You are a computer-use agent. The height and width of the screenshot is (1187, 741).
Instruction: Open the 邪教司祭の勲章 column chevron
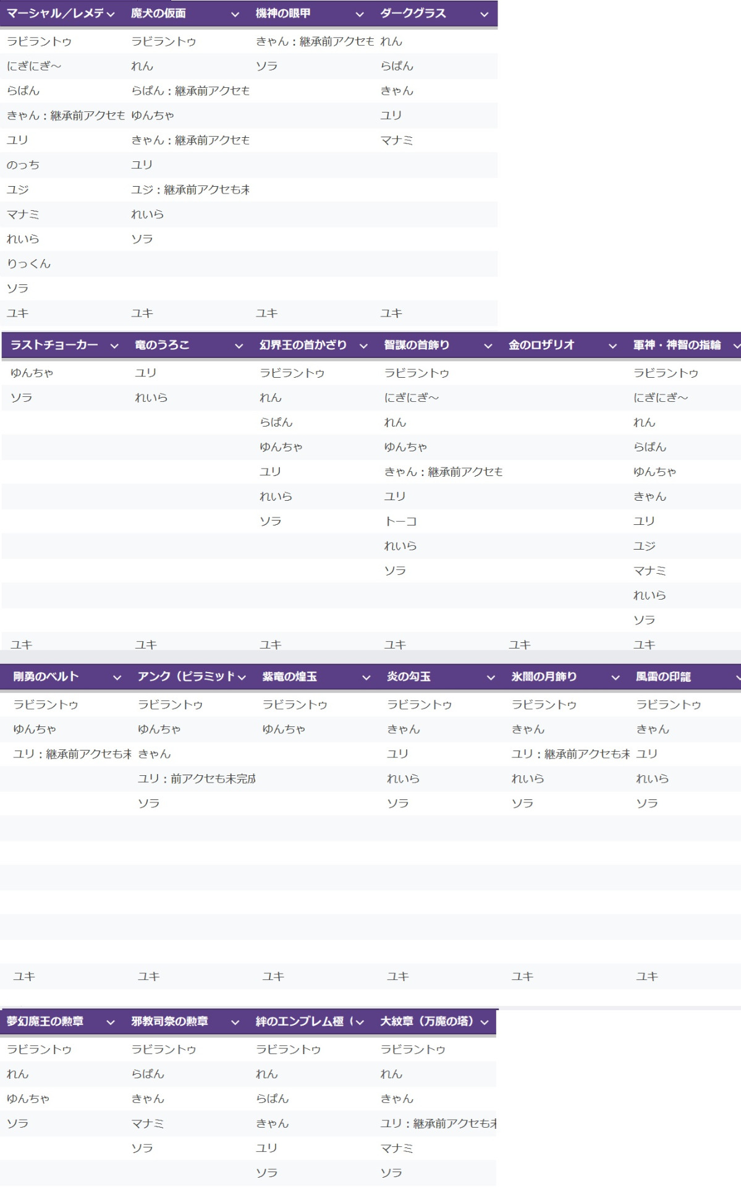click(x=235, y=1022)
